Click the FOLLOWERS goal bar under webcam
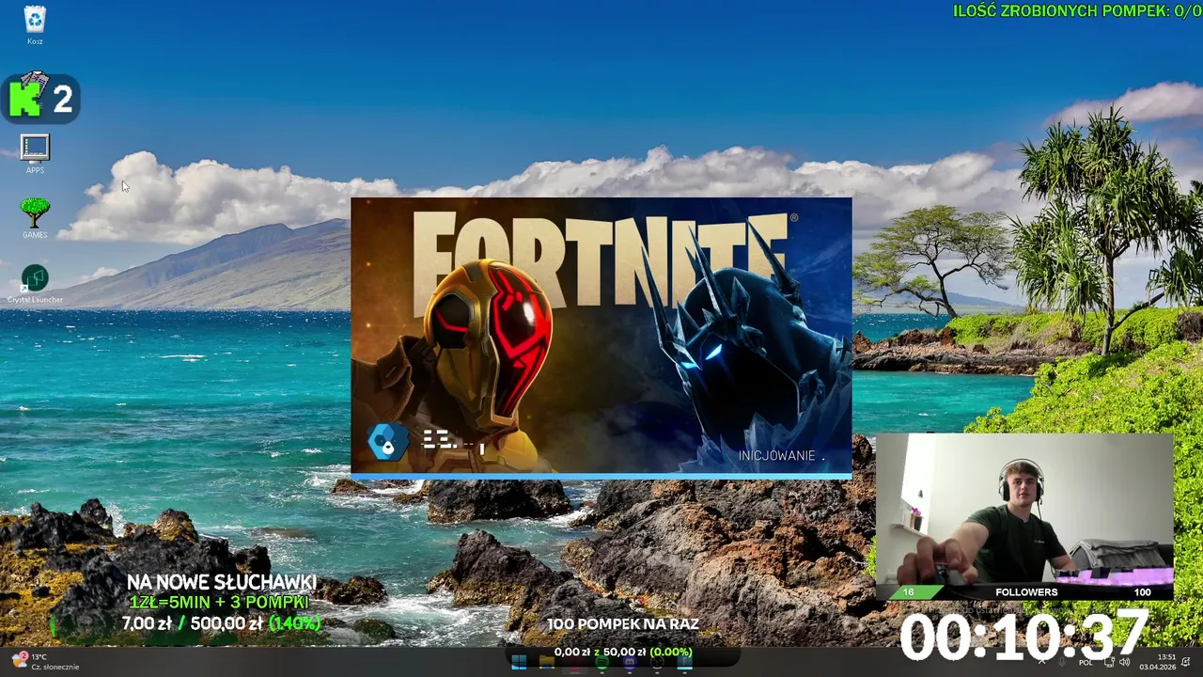This screenshot has width=1203, height=677. tap(1024, 592)
